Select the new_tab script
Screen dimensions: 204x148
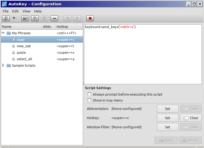pyautogui.click(x=42, y=46)
